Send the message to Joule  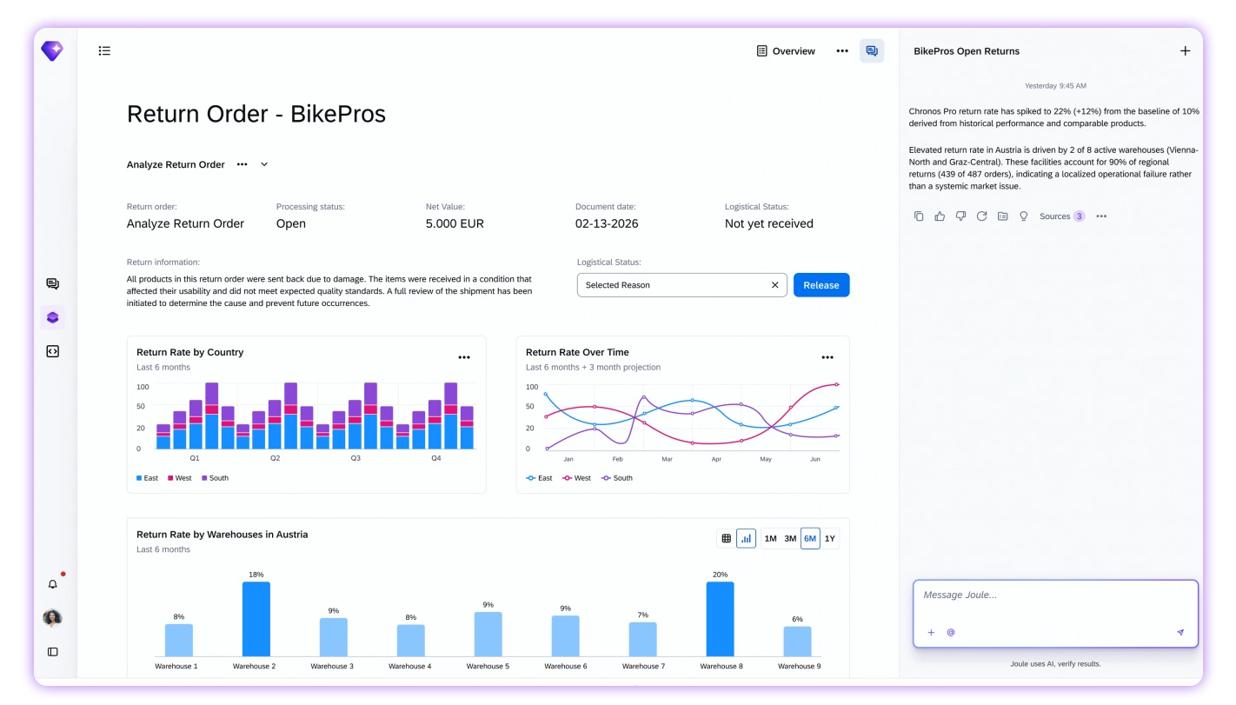pyautogui.click(x=1180, y=633)
